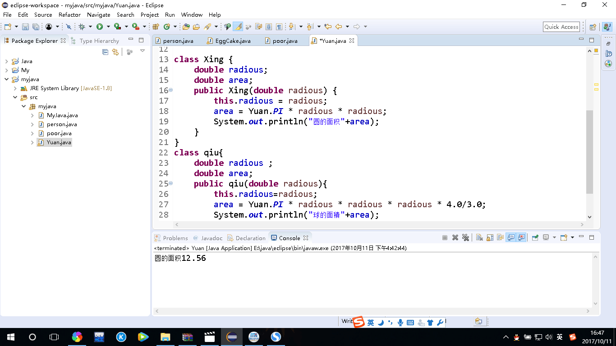Toggle Show Console When Standard Error Changes
Screen dimensions: 616x346
tap(521, 237)
